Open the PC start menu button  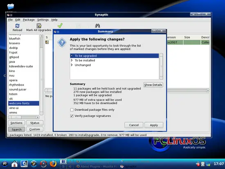pyautogui.click(x=5, y=164)
